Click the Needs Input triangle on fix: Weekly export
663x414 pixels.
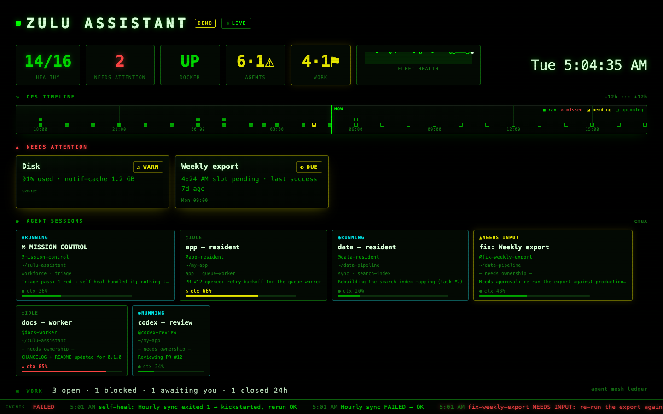click(x=481, y=238)
